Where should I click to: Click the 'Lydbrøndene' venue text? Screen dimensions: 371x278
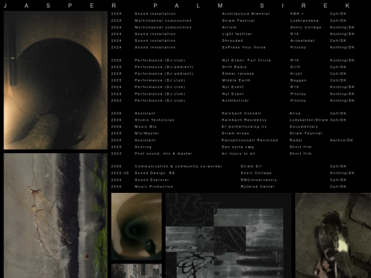coord(304,21)
